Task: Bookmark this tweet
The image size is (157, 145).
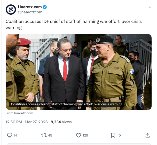Action: (113, 135)
